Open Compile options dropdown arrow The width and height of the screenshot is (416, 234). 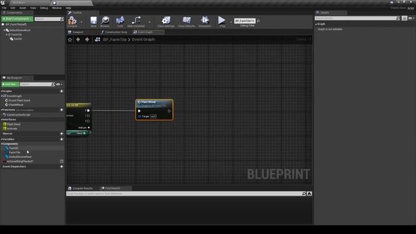coord(81,22)
